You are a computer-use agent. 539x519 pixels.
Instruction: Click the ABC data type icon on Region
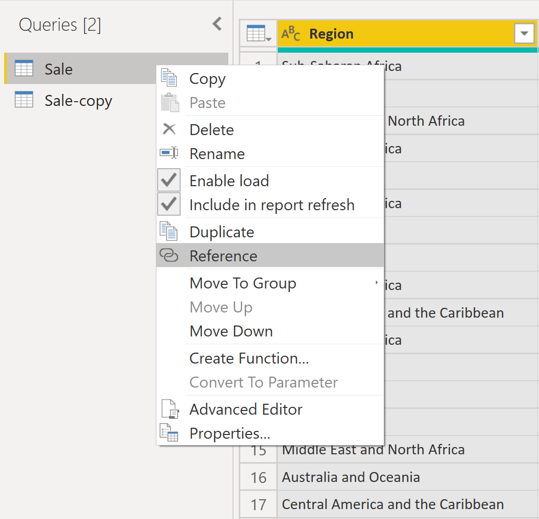click(291, 33)
